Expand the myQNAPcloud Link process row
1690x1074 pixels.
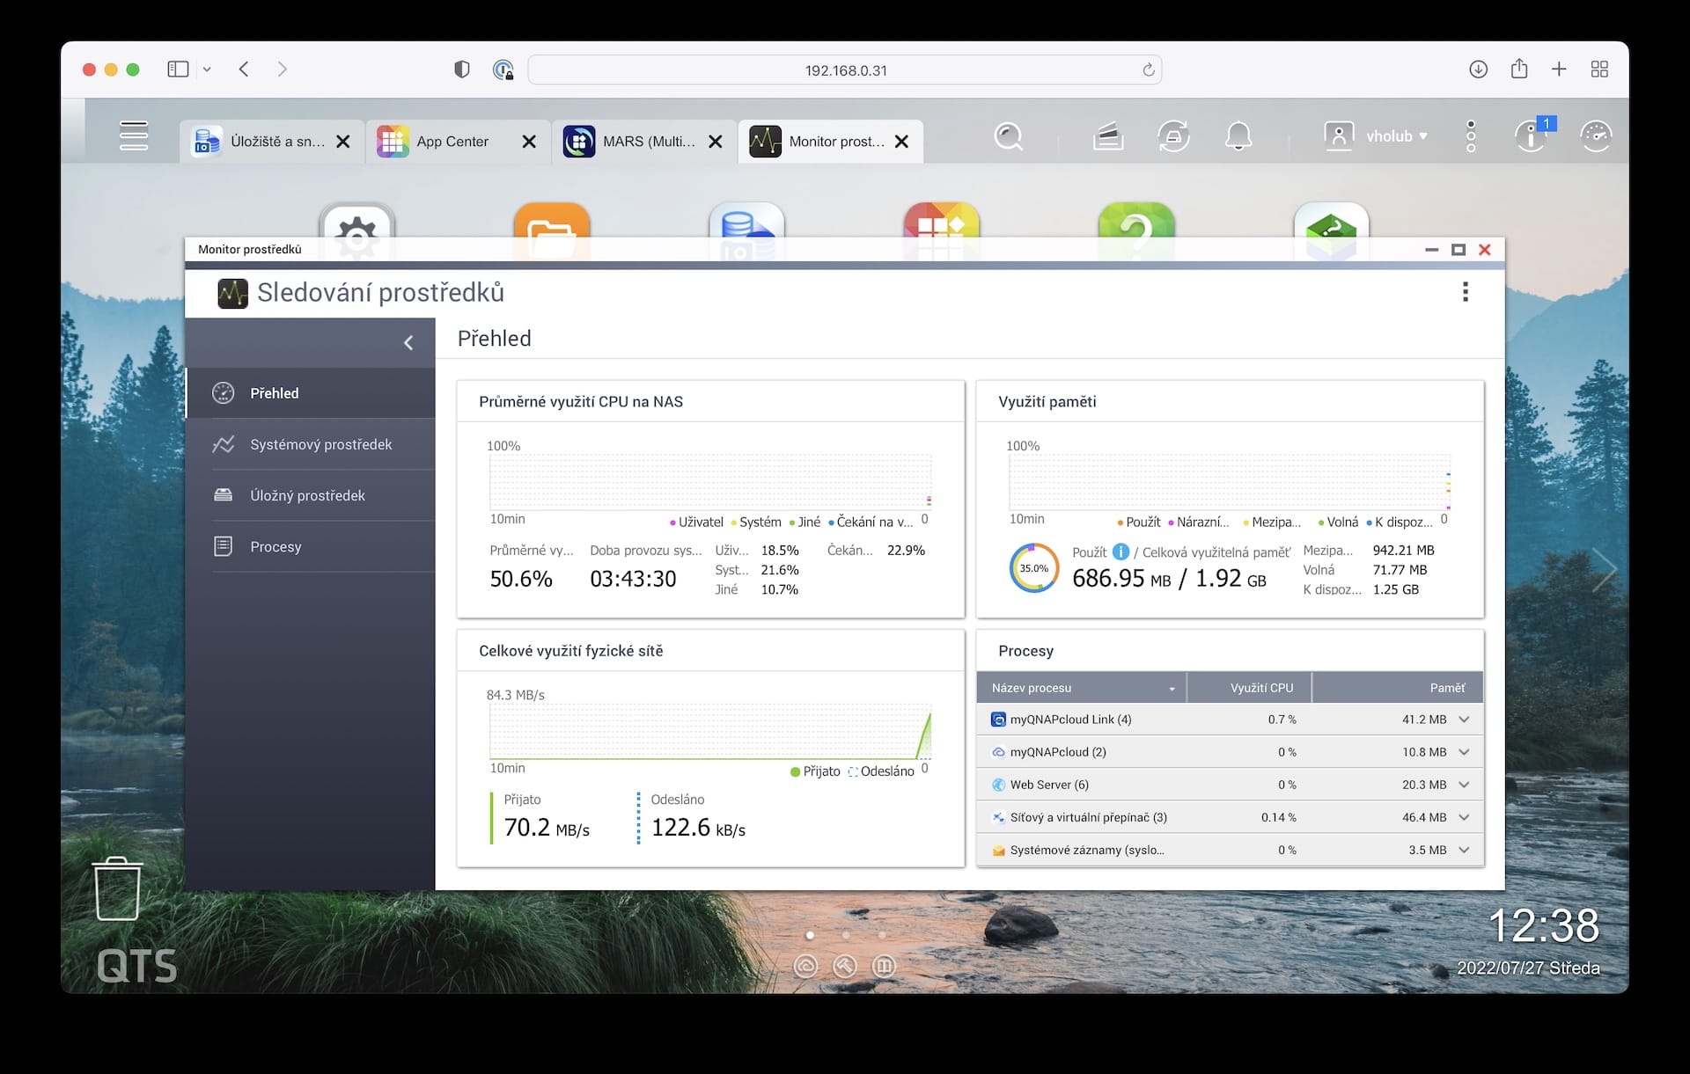(x=1464, y=720)
